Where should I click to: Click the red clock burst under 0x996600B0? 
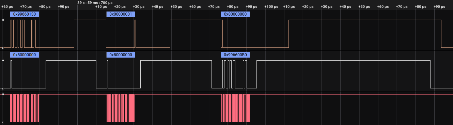click(235, 108)
